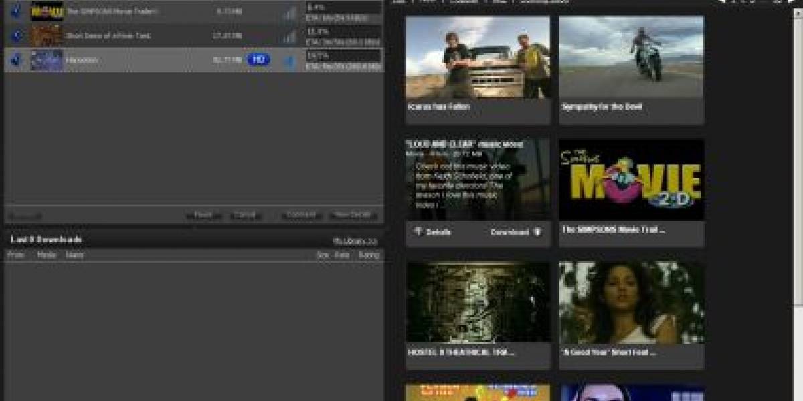
Task: Click the blue status icon of the SIMPSONS Movie Trailer download
Action: click(16, 11)
